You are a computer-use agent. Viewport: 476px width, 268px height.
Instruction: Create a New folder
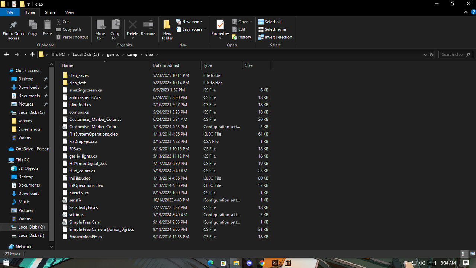(x=167, y=30)
